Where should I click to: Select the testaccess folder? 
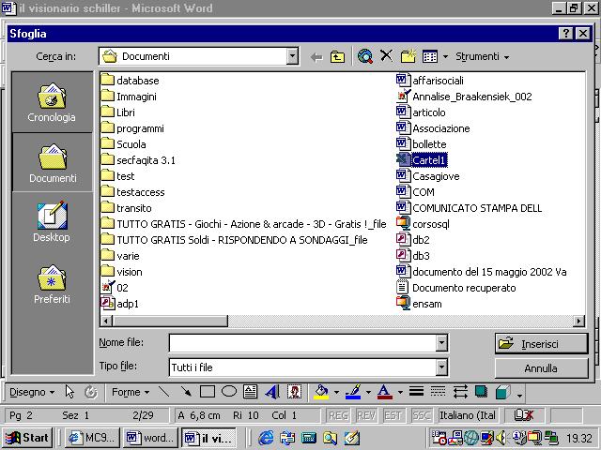(133, 192)
